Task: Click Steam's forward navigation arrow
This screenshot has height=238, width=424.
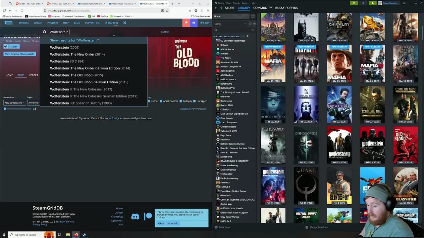Action: tap(221, 8)
